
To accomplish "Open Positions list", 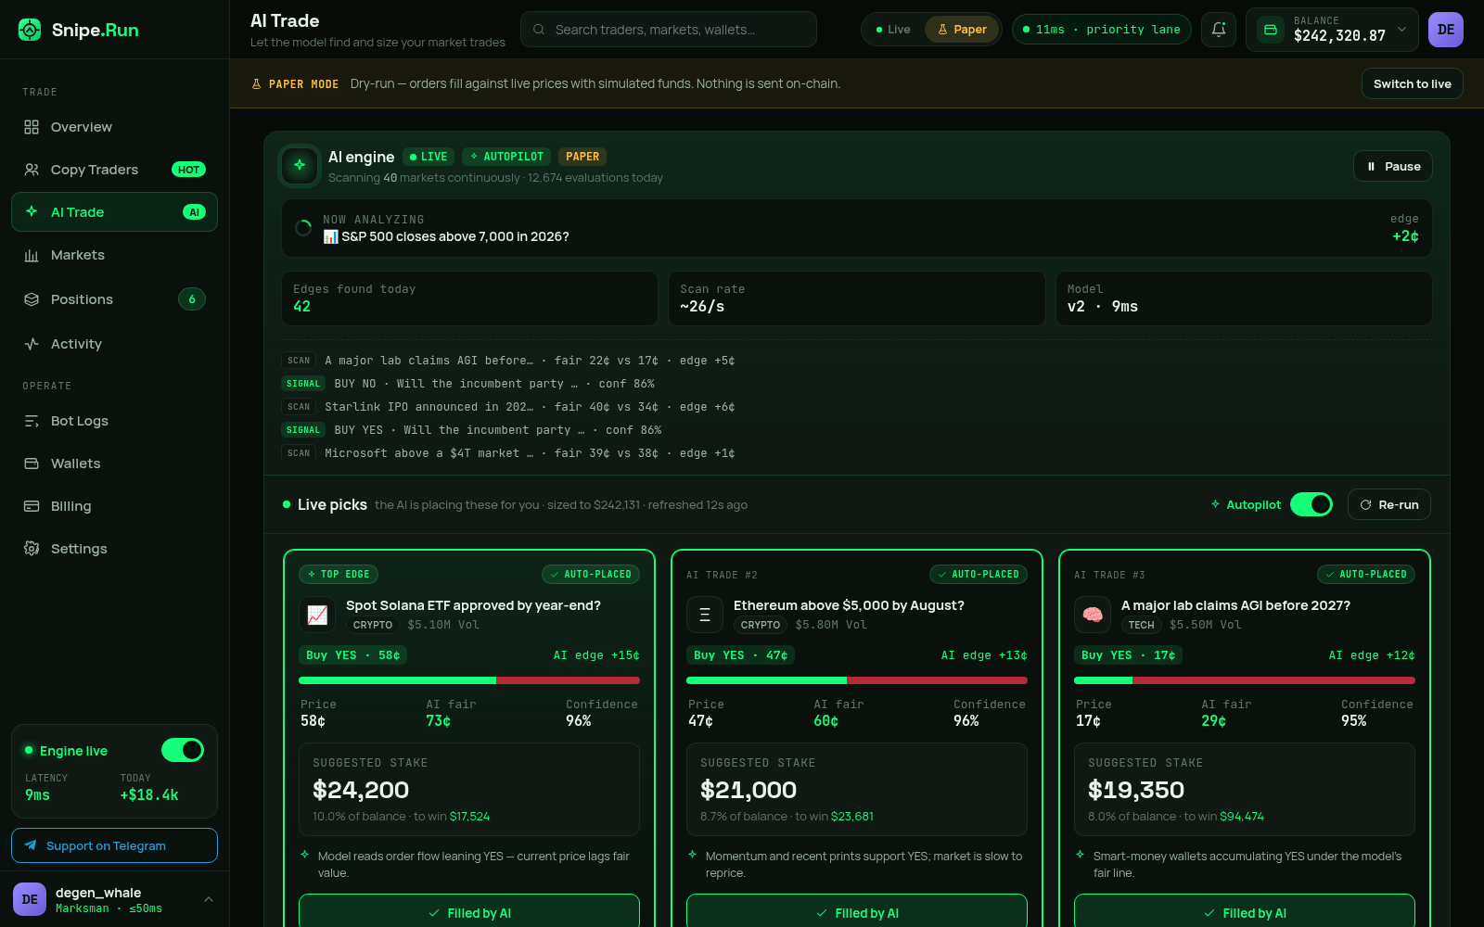I will (x=114, y=299).
